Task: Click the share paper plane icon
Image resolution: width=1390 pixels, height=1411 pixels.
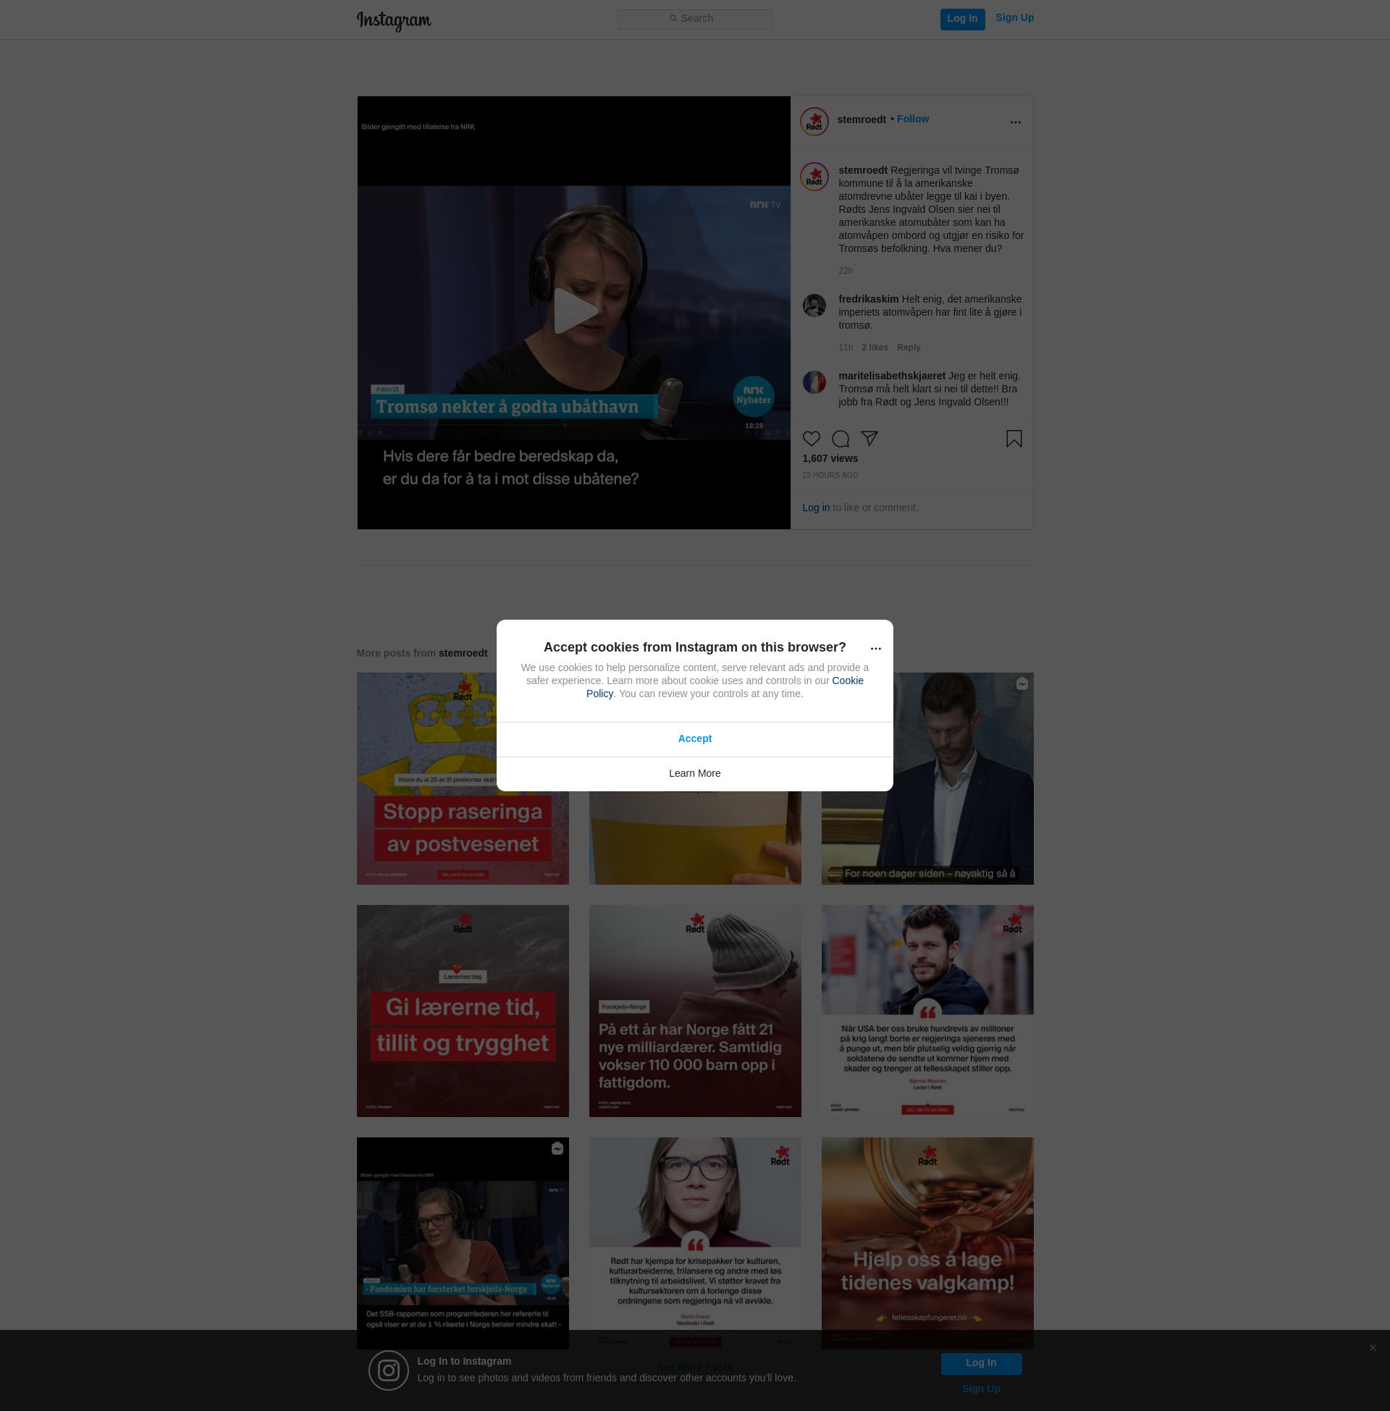Action: point(869,438)
